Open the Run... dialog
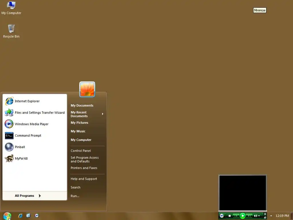Image resolution: width=293 pixels, height=220 pixels. (87, 196)
